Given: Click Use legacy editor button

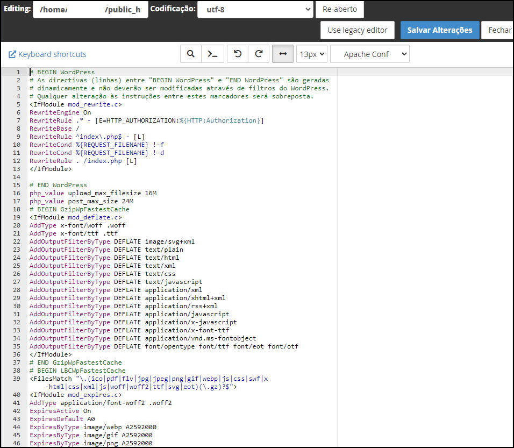Looking at the screenshot, I should pos(358,30).
